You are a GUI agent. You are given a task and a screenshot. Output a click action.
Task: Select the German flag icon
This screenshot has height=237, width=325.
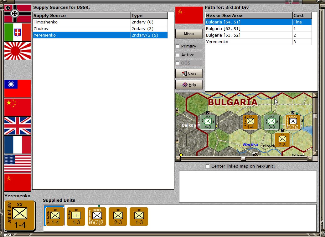(x=18, y=13)
